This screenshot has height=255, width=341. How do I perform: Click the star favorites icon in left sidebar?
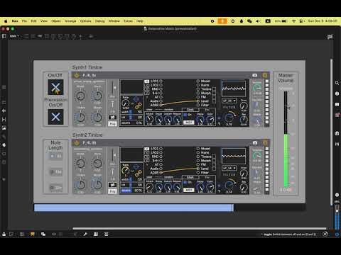[4, 179]
